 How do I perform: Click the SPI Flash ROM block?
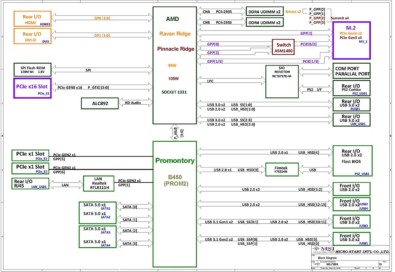32,70
